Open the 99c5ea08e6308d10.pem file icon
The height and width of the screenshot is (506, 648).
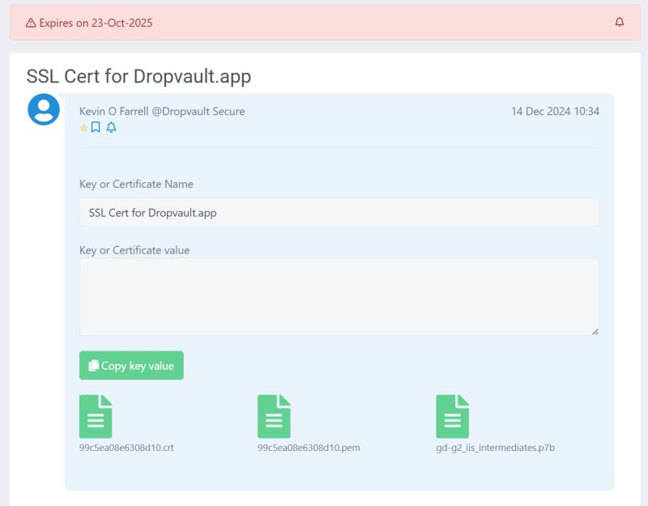[274, 416]
